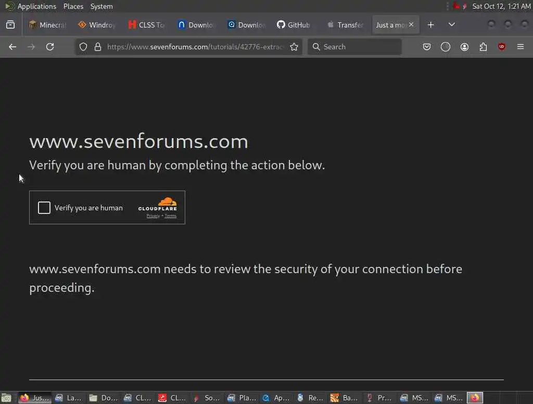Switch to the second Download tab

[246, 25]
